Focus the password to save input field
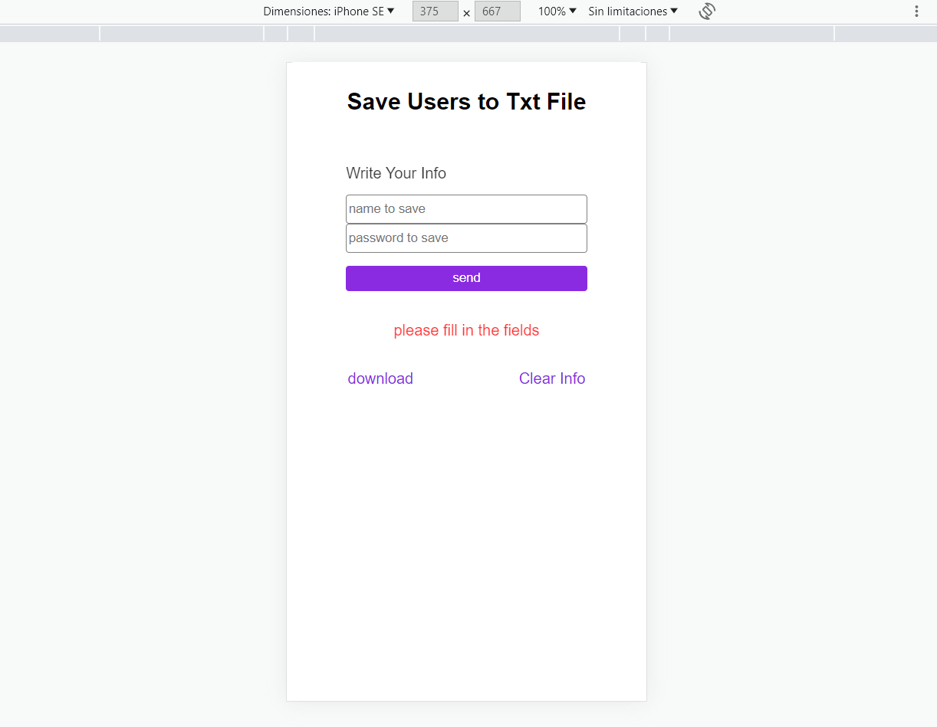937x727 pixels. 466,237
